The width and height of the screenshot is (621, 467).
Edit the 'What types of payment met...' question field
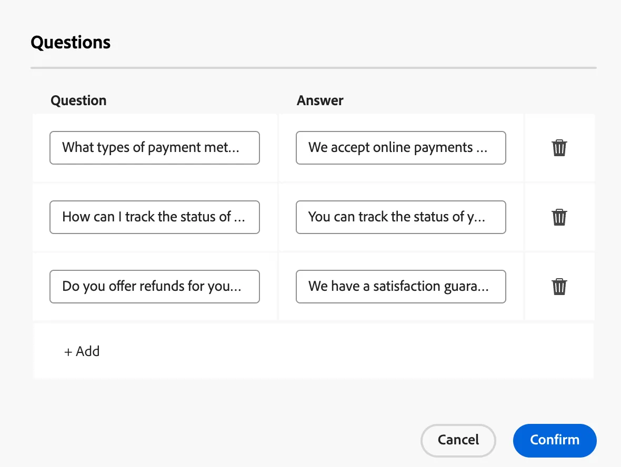(154, 148)
